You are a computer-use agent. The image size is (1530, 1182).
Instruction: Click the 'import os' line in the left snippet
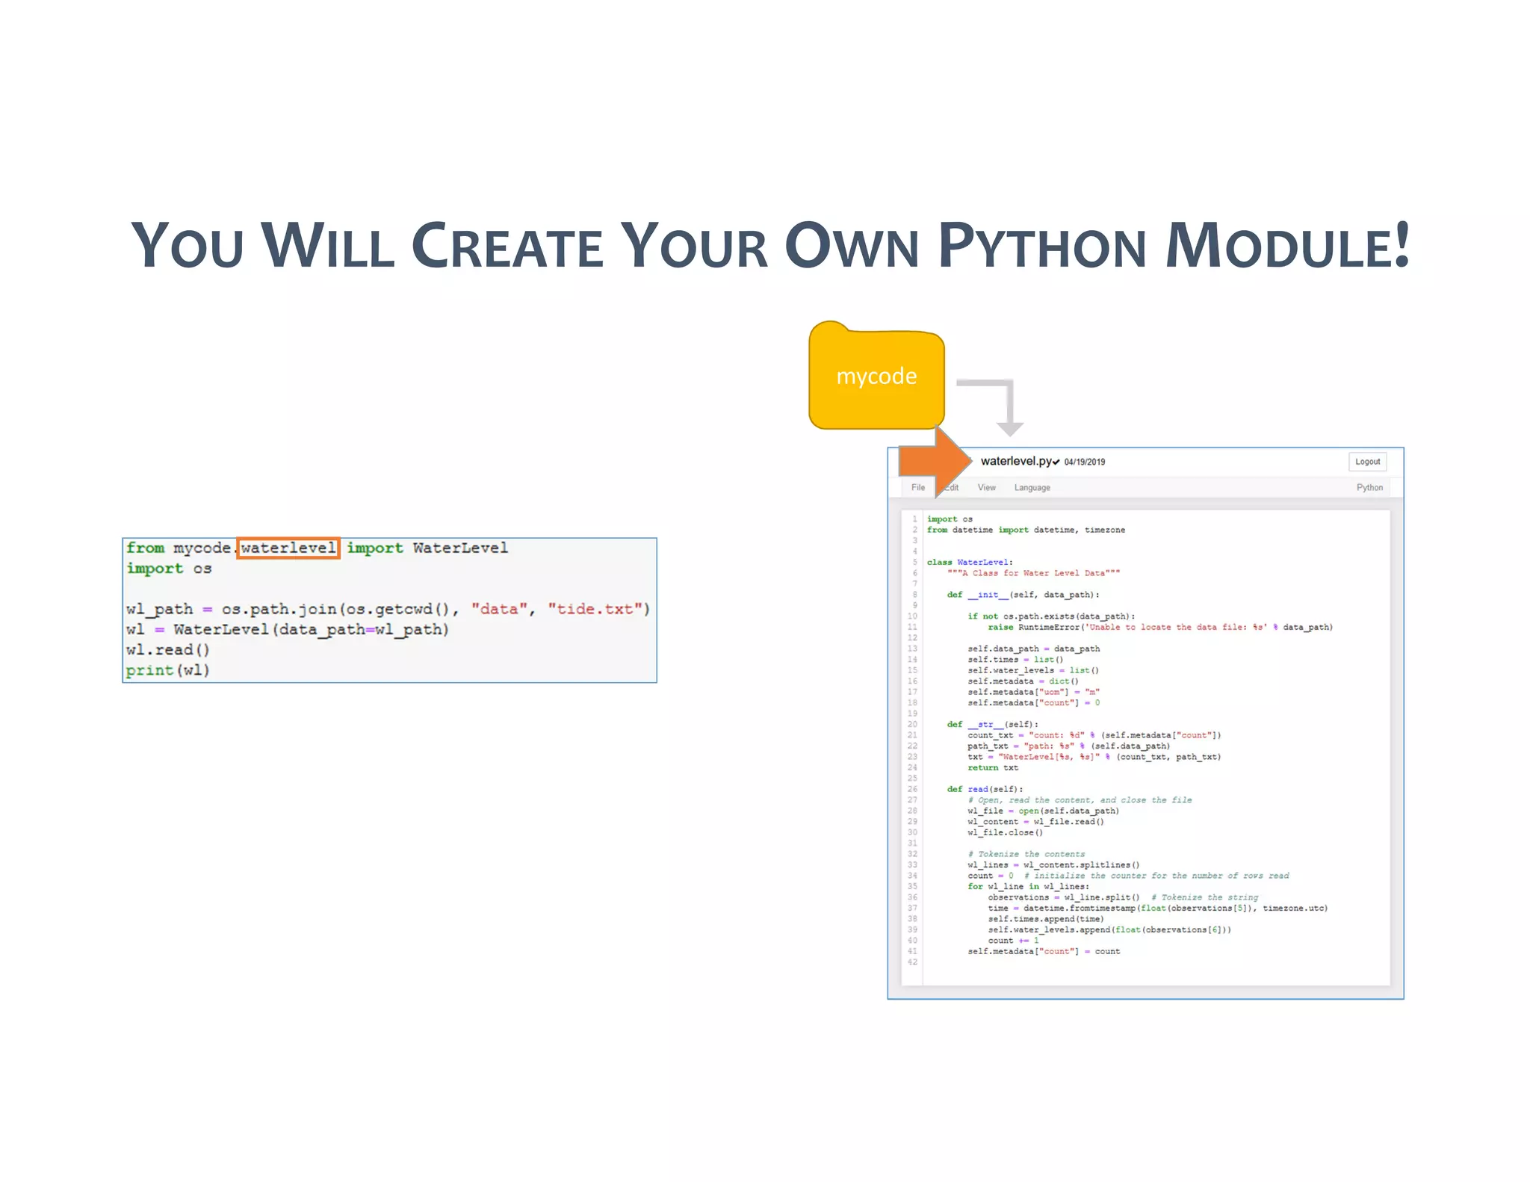coord(169,569)
